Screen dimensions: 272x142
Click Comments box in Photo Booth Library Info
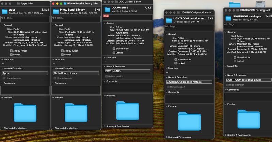click(76, 90)
